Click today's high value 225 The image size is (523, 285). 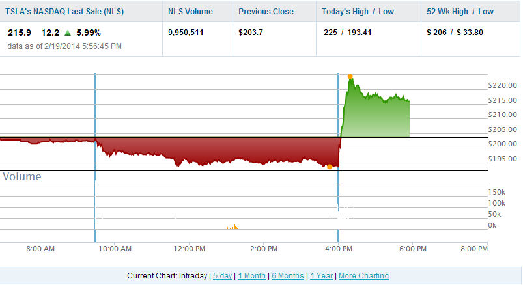pos(331,33)
